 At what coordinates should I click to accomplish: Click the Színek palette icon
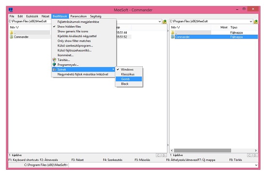point(54,69)
